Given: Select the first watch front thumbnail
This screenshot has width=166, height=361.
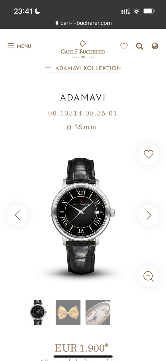Looking at the screenshot, I should click(x=38, y=312).
